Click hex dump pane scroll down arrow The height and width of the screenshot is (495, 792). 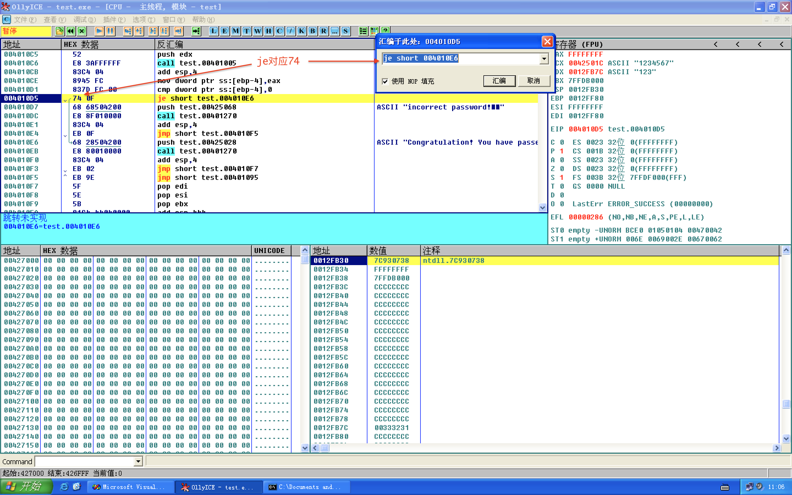(305, 448)
